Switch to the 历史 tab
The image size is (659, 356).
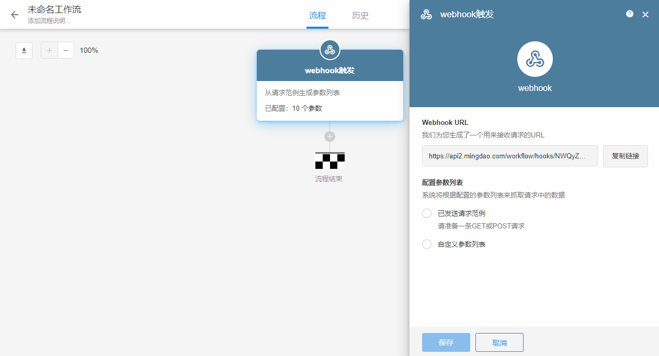(x=360, y=15)
